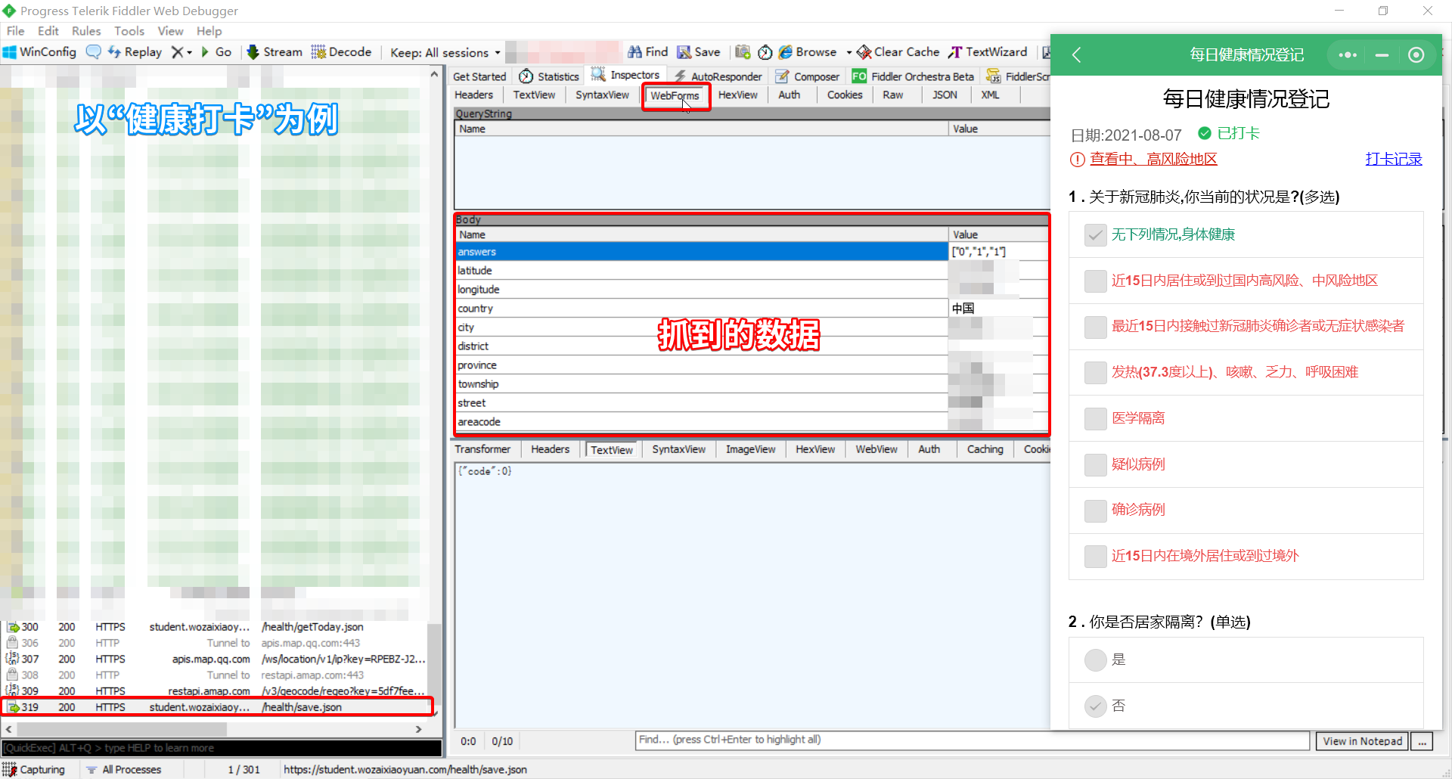Switch to the Statistics tab

coord(549,76)
